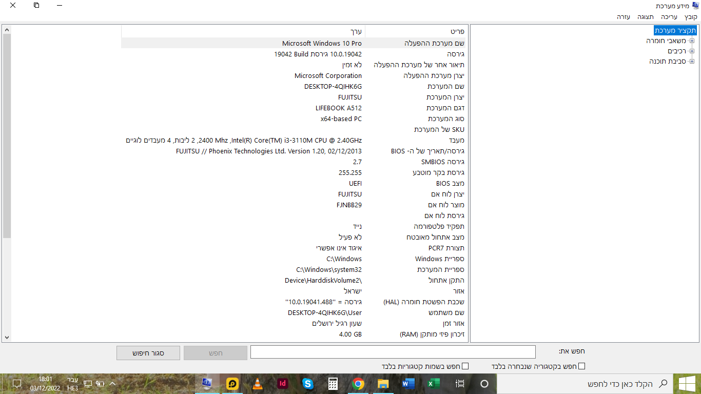The height and width of the screenshot is (394, 701).
Task: Click the Microsoft Corporation value
Action: (x=328, y=75)
